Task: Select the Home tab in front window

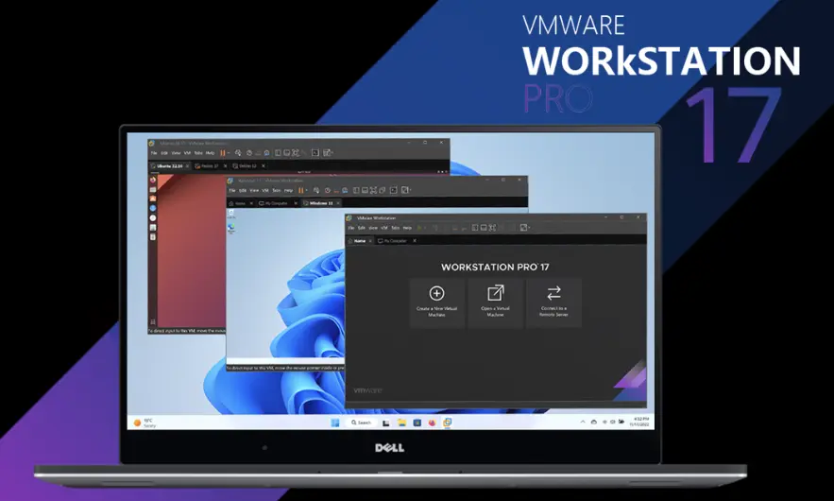Action: 360,241
